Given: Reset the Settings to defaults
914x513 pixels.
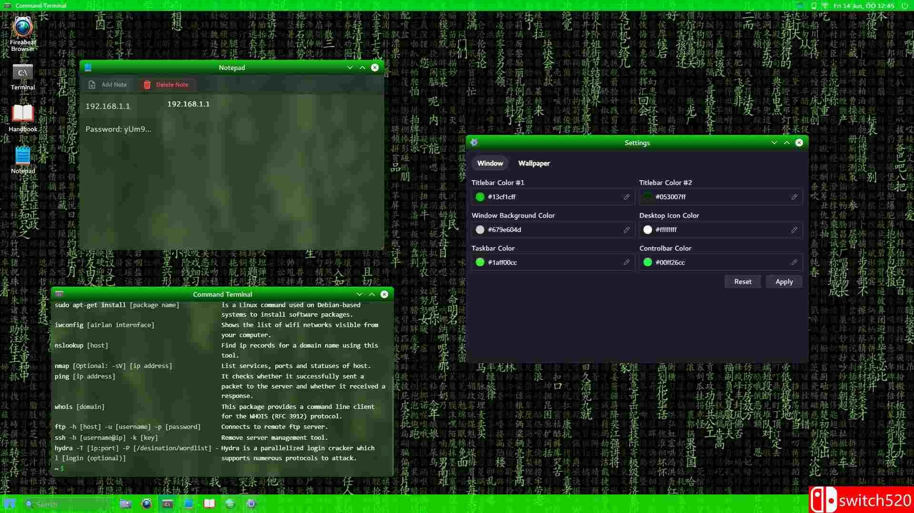Looking at the screenshot, I should pyautogui.click(x=742, y=281).
